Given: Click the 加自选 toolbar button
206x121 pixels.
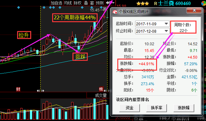Looking at the screenshot, I should (x=57, y=3).
